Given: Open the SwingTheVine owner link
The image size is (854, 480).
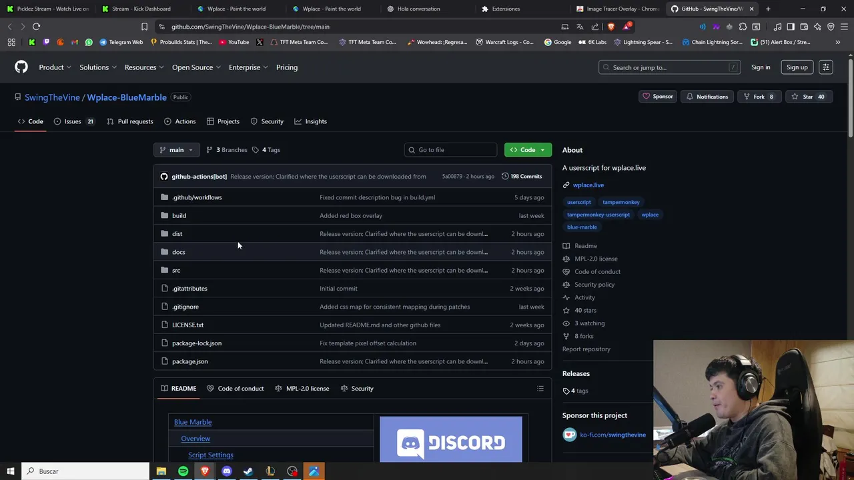Looking at the screenshot, I should tap(52, 97).
